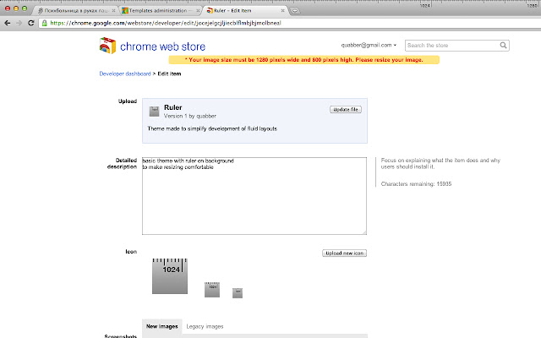Image resolution: width=541 pixels, height=338 pixels.
Task: Click the browser address bar URL
Action: click(x=166, y=23)
